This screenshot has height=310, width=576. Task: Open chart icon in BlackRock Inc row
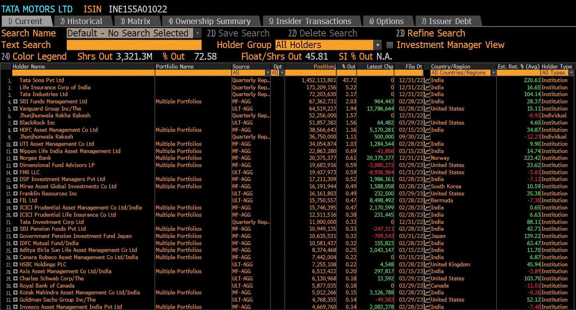427,123
